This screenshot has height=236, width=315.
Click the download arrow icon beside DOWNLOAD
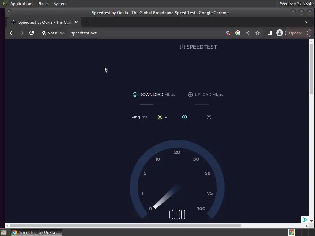tap(135, 95)
